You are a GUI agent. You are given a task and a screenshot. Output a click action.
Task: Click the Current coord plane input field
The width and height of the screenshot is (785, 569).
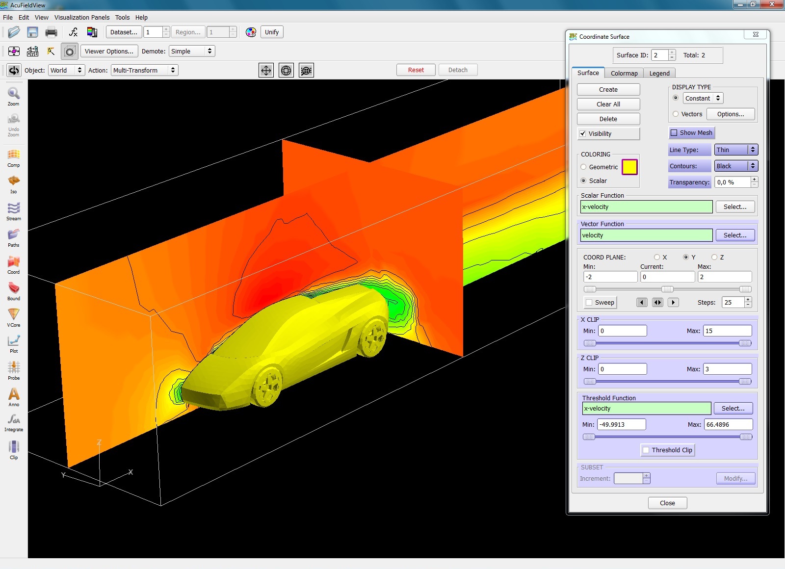click(667, 277)
